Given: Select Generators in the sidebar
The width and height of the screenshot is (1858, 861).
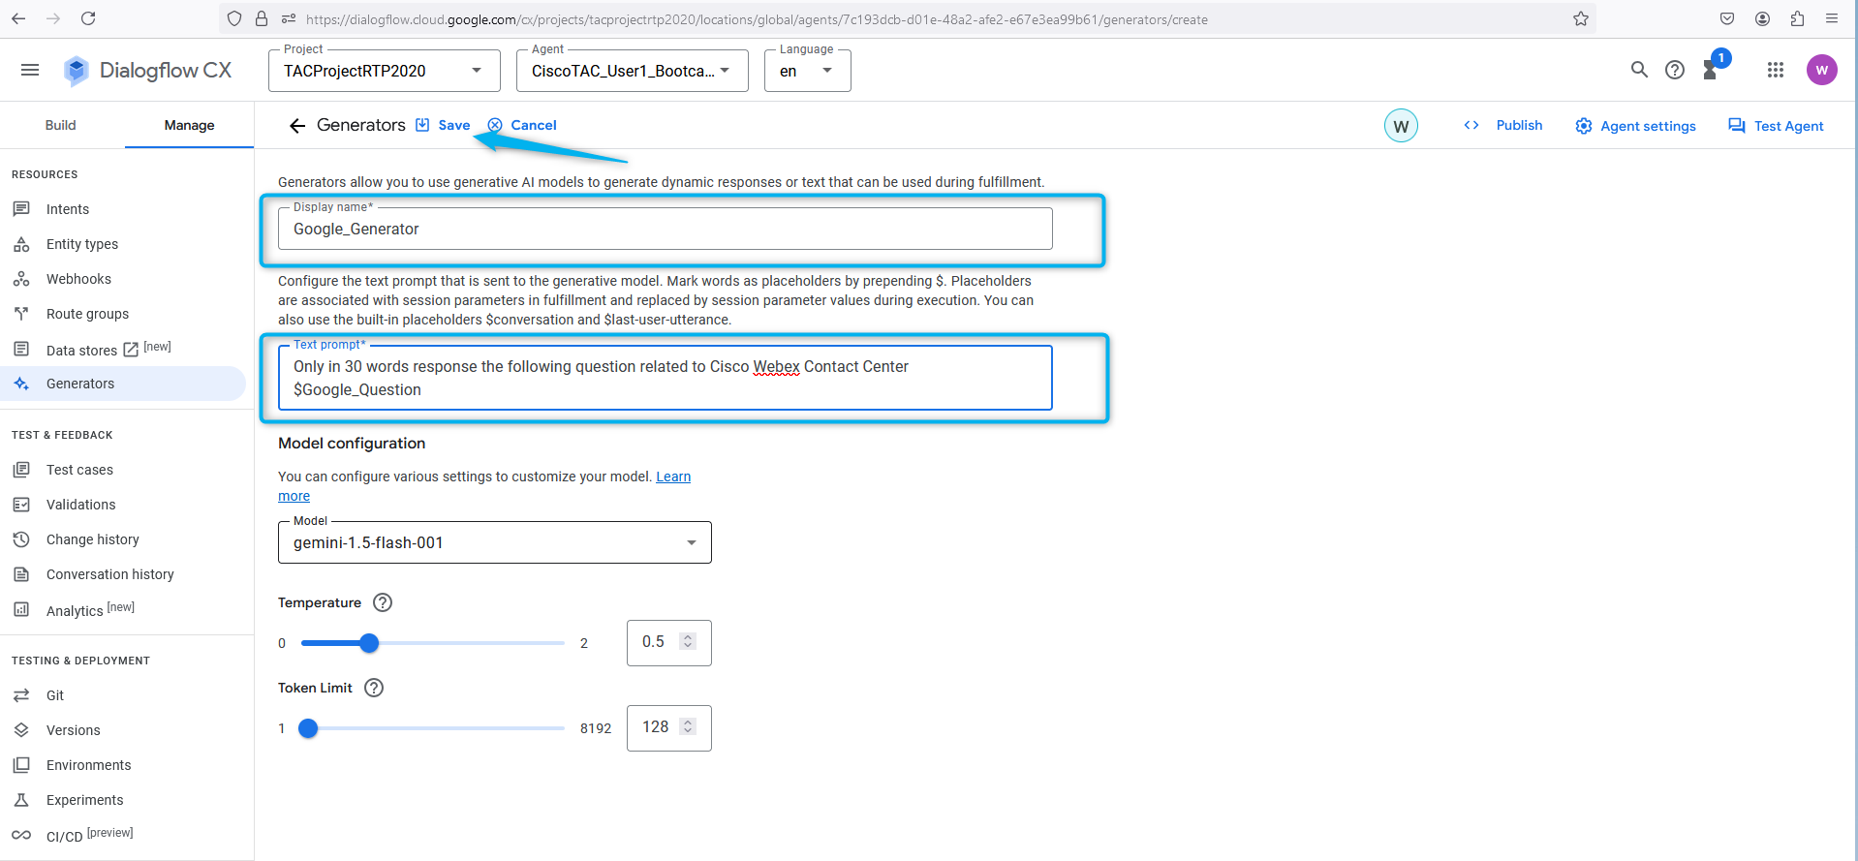Looking at the screenshot, I should [x=123, y=384].
